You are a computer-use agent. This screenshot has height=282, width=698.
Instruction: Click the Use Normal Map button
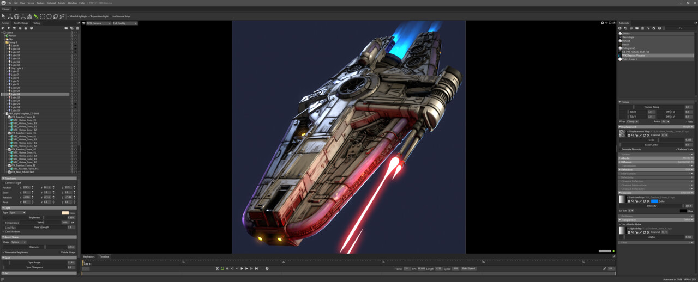click(x=121, y=16)
